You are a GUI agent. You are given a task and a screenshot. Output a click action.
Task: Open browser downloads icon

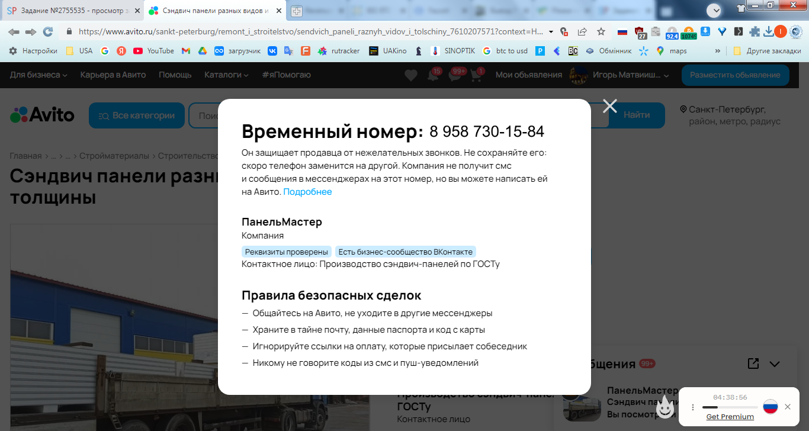point(769,31)
